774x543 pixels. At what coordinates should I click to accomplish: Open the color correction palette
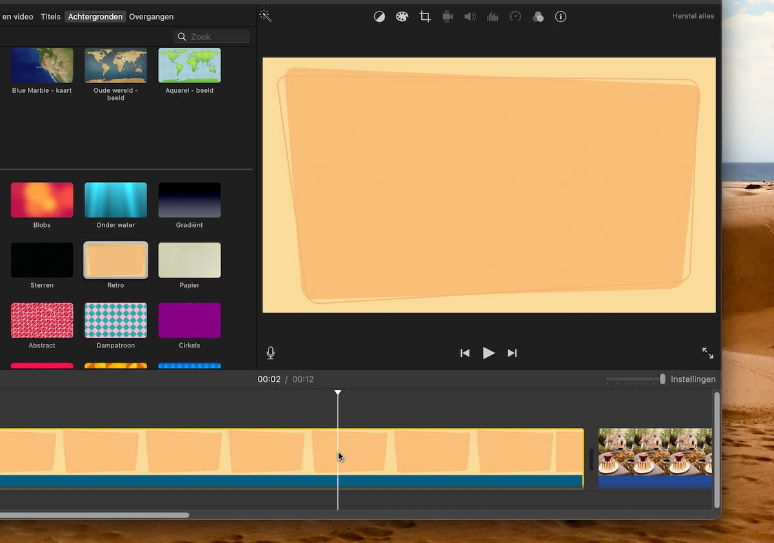(x=402, y=17)
